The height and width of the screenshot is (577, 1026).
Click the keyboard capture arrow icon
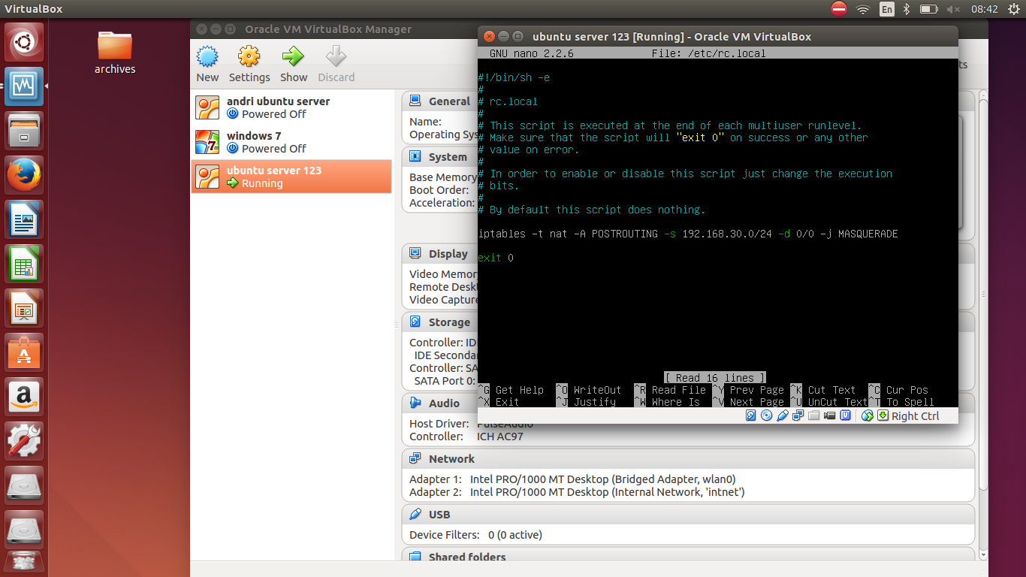883,415
